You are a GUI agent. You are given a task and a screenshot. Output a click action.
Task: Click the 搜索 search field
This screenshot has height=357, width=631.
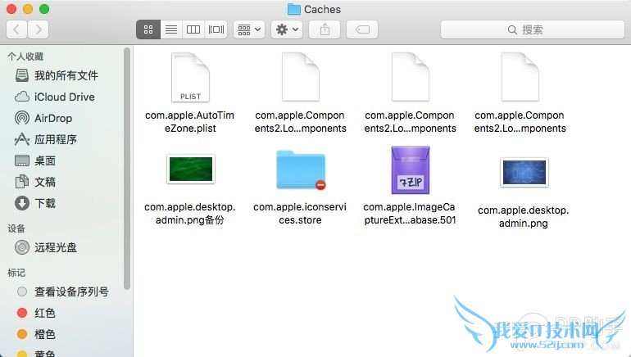533,29
